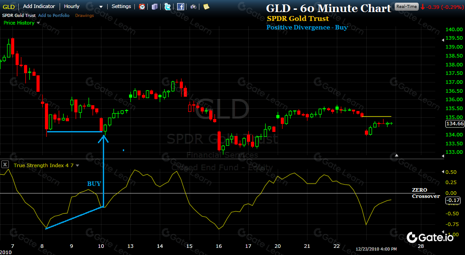
Task: Click the red down-arrow price change icon
Action: [423, 7]
